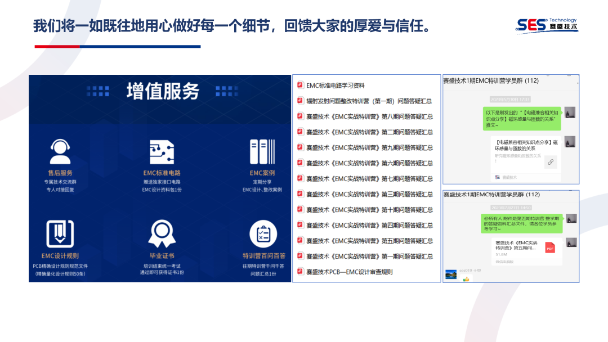Open the red PDF icon on 第五期 file card
The height and width of the screenshot is (342, 608).
550,246
